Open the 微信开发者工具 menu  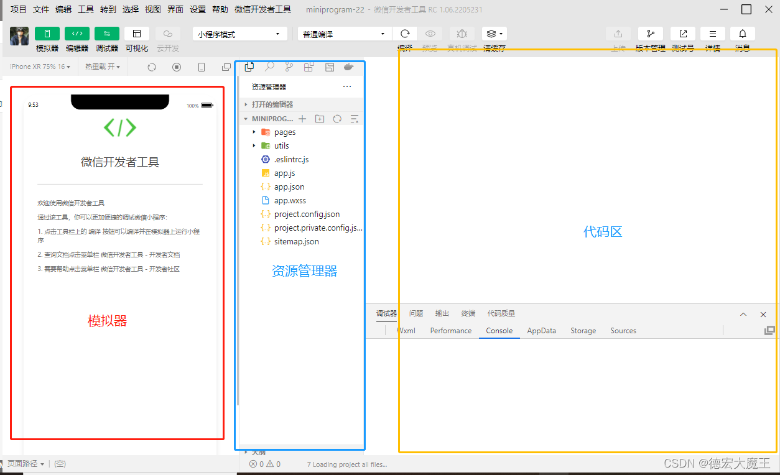[262, 9]
